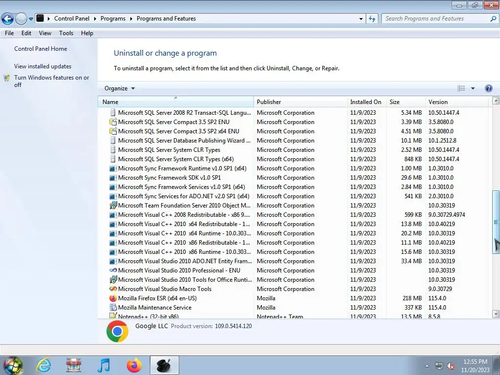Sort by the Size column header
This screenshot has height=375, width=500.
click(406, 102)
